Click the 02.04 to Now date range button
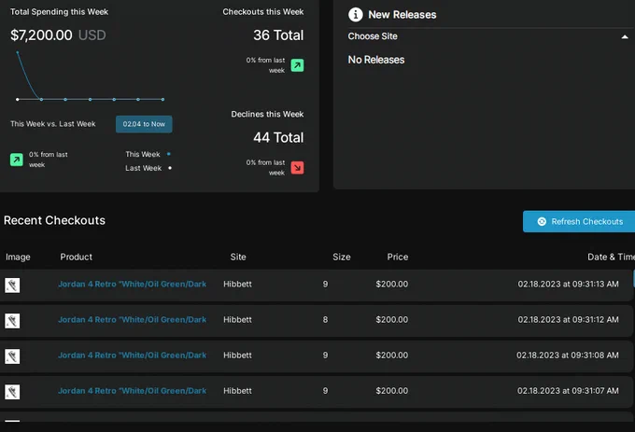 144,124
